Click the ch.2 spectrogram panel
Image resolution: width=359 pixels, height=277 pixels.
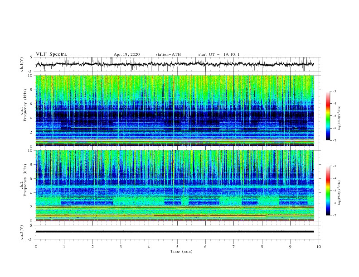pos(175,186)
